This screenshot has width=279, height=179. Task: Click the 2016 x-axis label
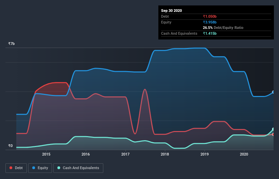86,154
